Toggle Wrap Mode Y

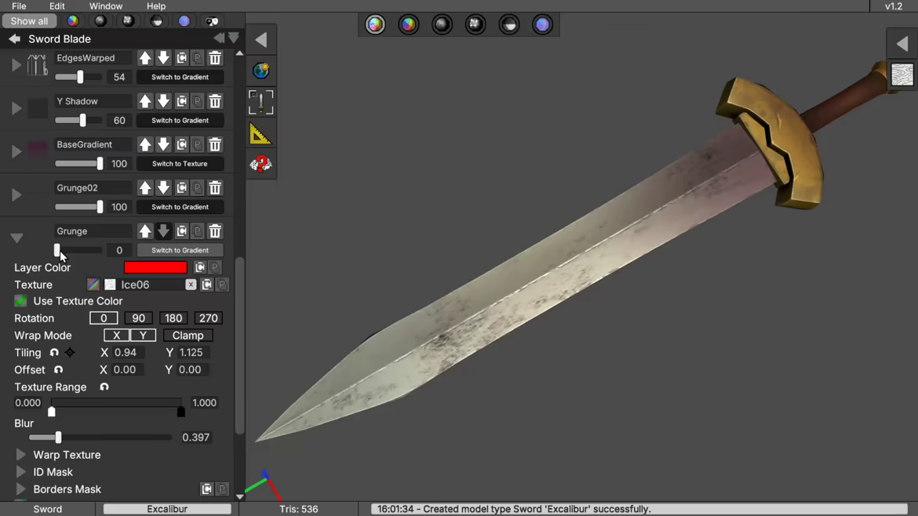coord(143,336)
